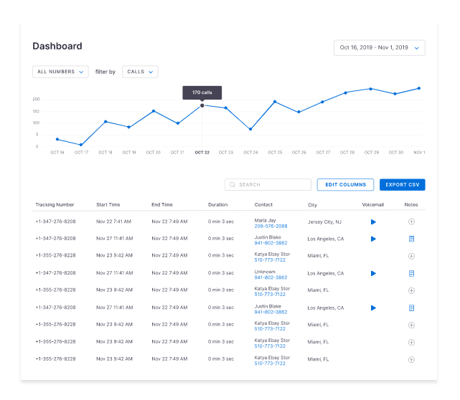The height and width of the screenshot is (400, 460).
Task: Play voicemail for the Unknown contact call
Action: coord(373,273)
